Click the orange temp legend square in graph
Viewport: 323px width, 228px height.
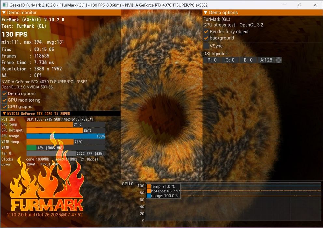coord(149,186)
